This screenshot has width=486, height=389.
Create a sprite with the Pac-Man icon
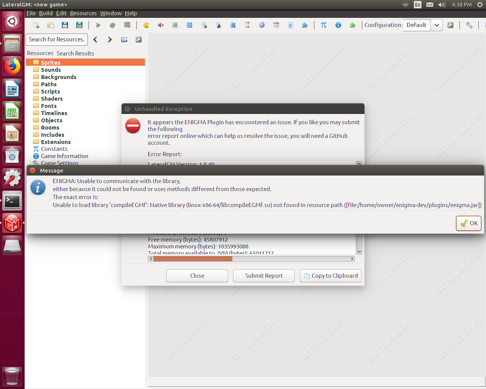point(146,25)
